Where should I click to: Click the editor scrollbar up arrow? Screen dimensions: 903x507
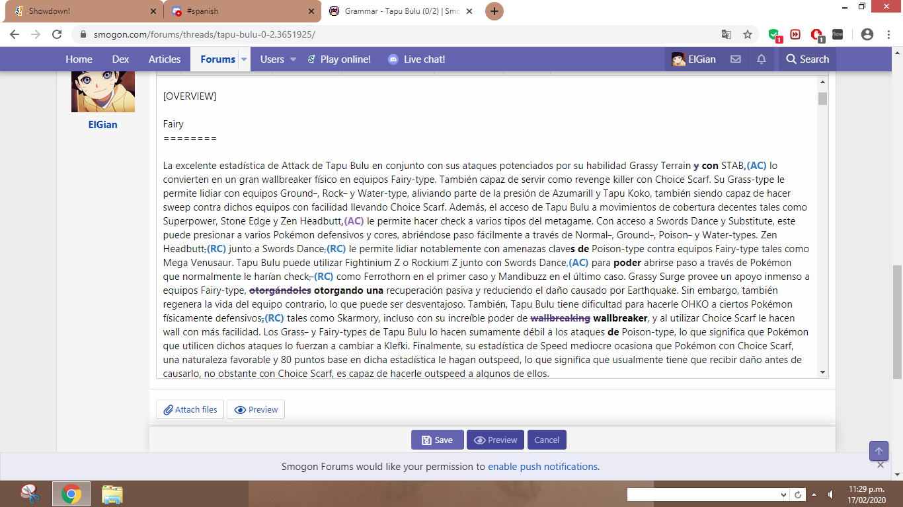[x=823, y=82]
